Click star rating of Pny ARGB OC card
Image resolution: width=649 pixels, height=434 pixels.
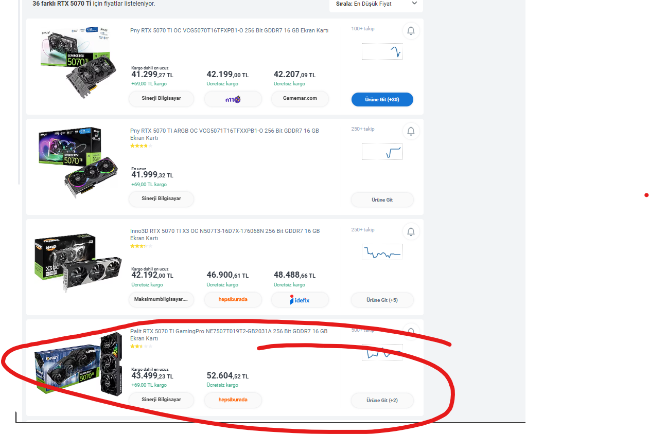[142, 146]
